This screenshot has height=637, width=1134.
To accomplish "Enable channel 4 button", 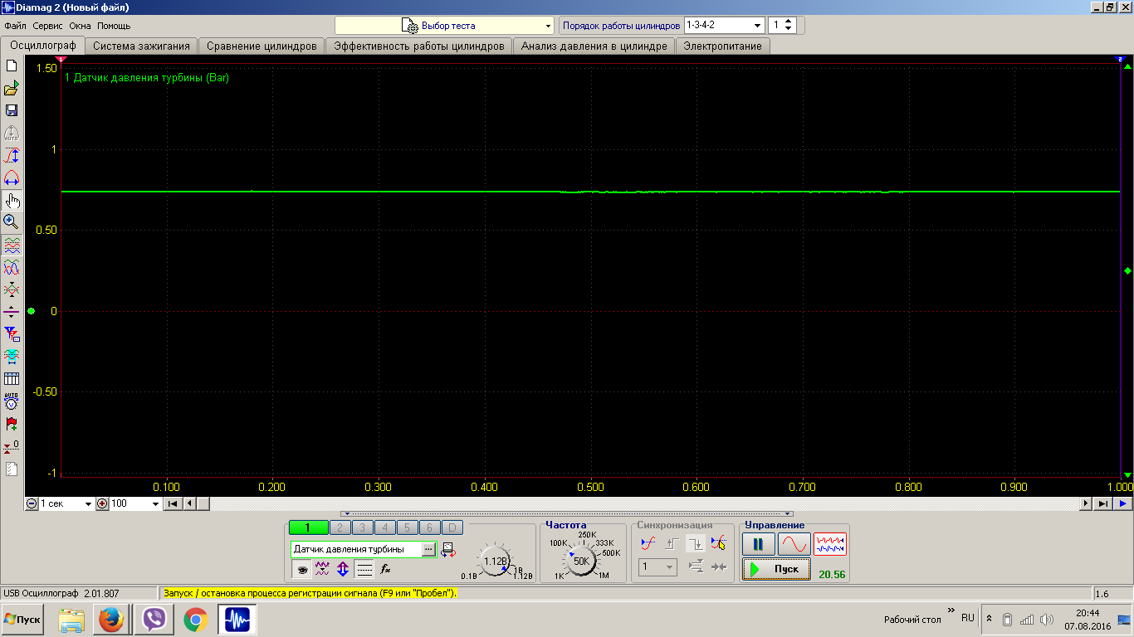I will pos(384,528).
